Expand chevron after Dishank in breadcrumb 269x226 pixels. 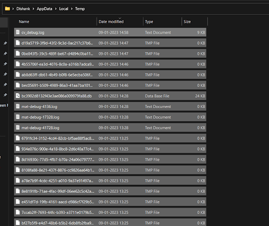pos(33,8)
